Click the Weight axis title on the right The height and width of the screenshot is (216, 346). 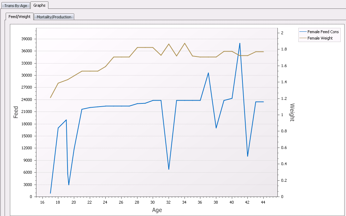[292, 112]
